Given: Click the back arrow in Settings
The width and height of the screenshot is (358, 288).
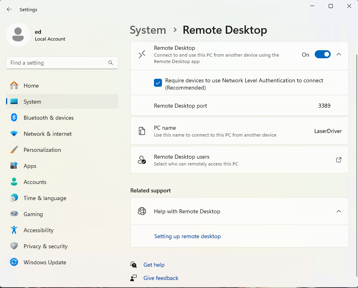Looking at the screenshot, I should coord(9,9).
